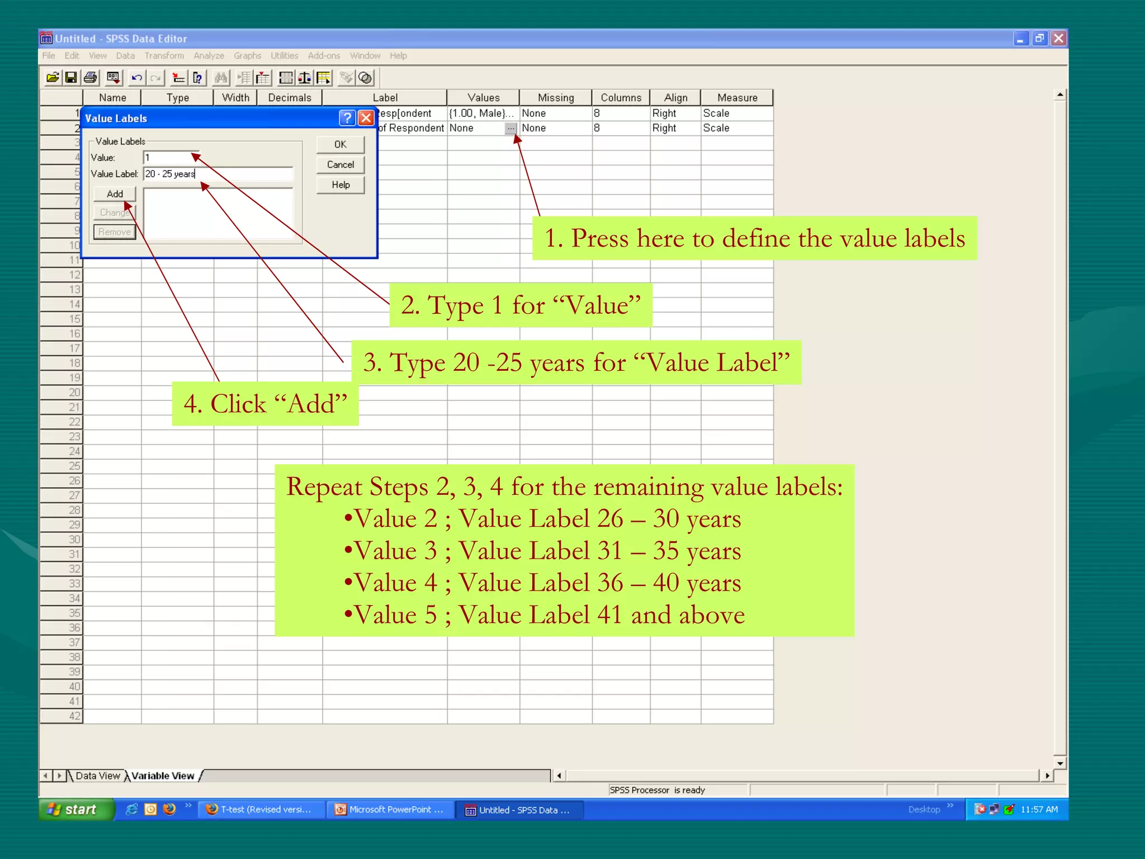The width and height of the screenshot is (1145, 859).
Task: Select the Scale cell in row 1
Action: point(737,113)
